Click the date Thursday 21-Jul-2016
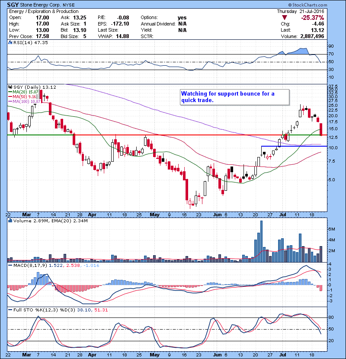This screenshot has height=359, width=346. pyautogui.click(x=301, y=11)
